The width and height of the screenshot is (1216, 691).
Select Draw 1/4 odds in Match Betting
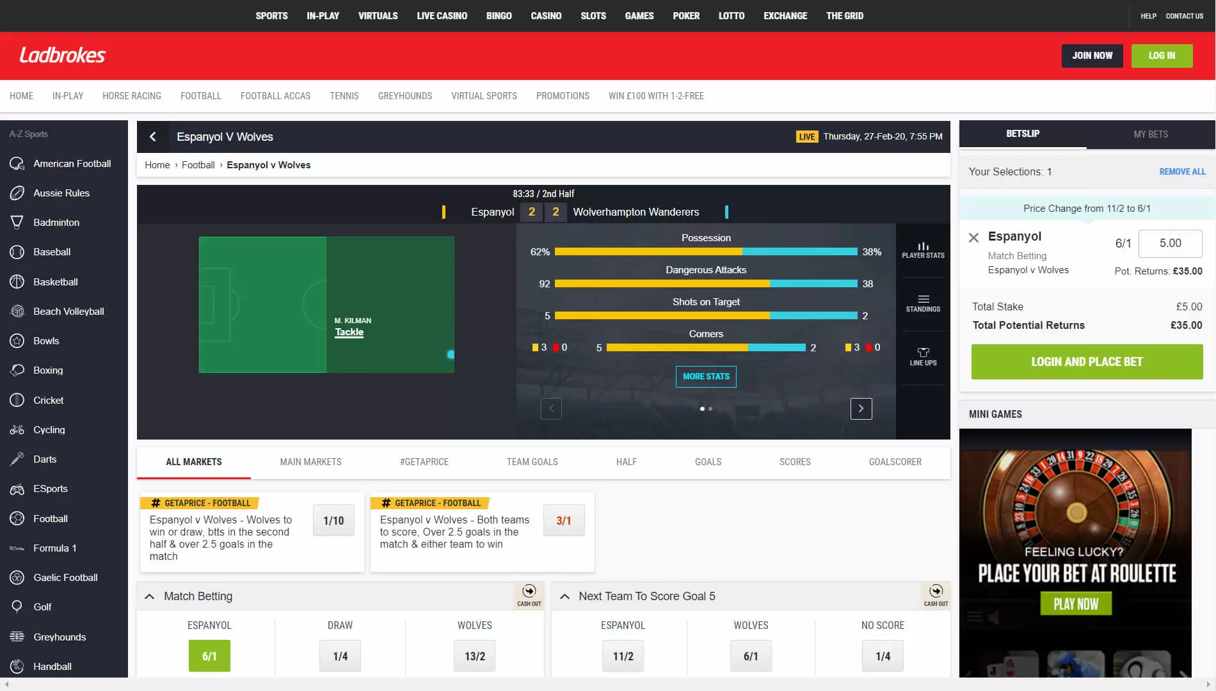click(340, 656)
